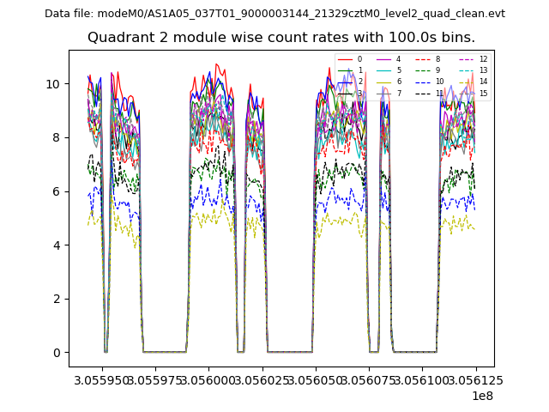
Task: Click legend label 12
Action: click(x=483, y=59)
